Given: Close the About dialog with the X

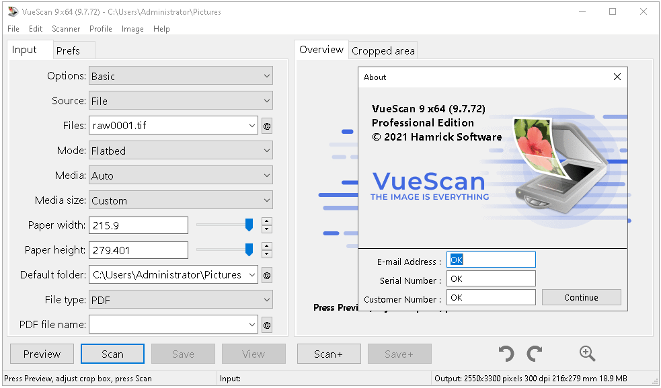Looking at the screenshot, I should pyautogui.click(x=617, y=77).
